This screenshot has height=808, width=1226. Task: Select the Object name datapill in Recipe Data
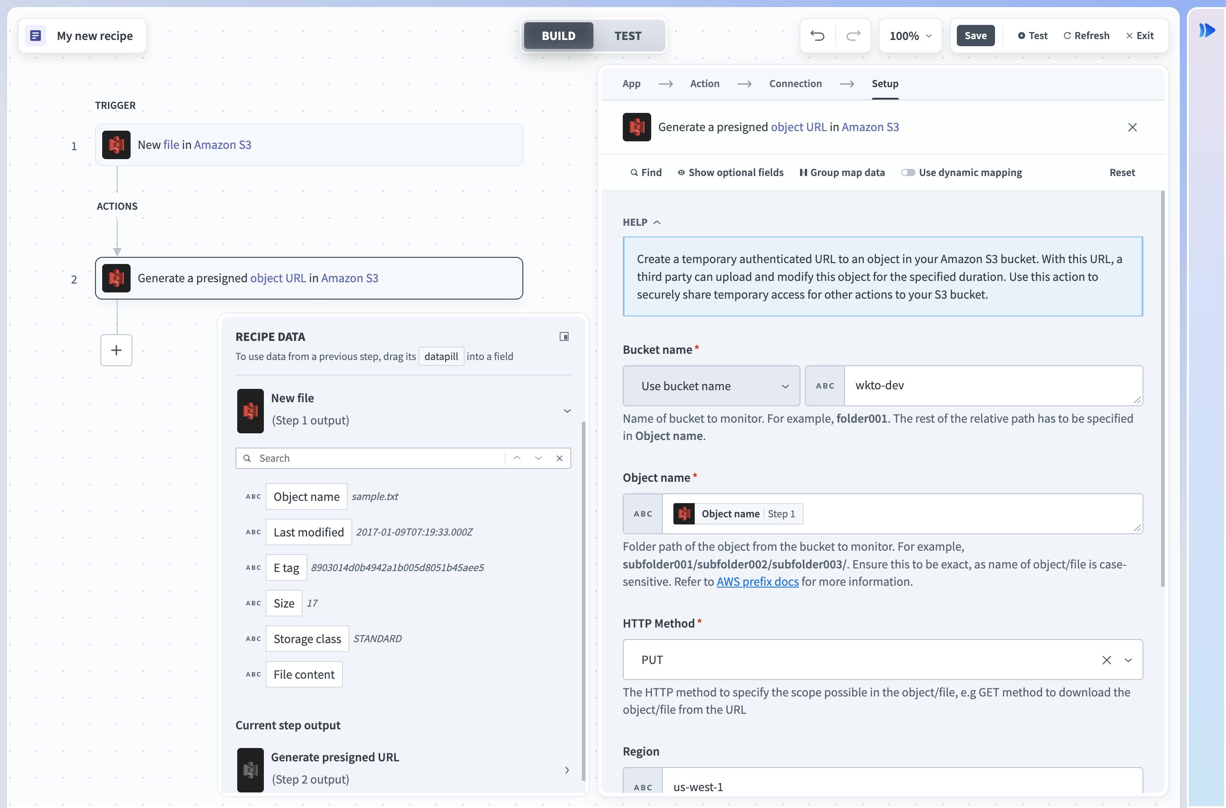(x=306, y=497)
